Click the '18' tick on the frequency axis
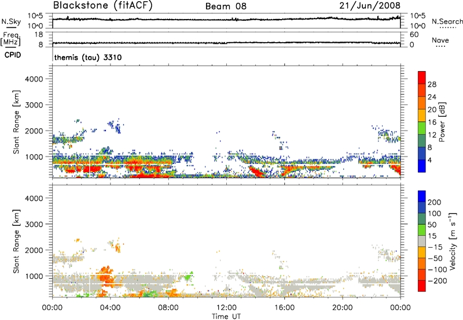 (39, 35)
